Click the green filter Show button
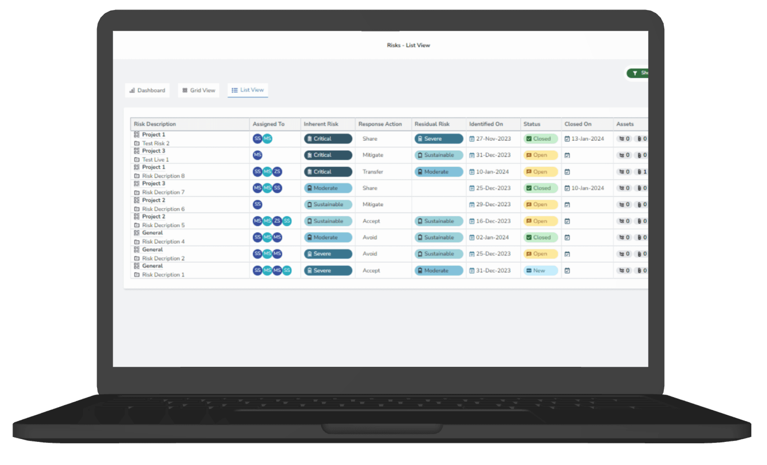The image size is (767, 465). (639, 73)
